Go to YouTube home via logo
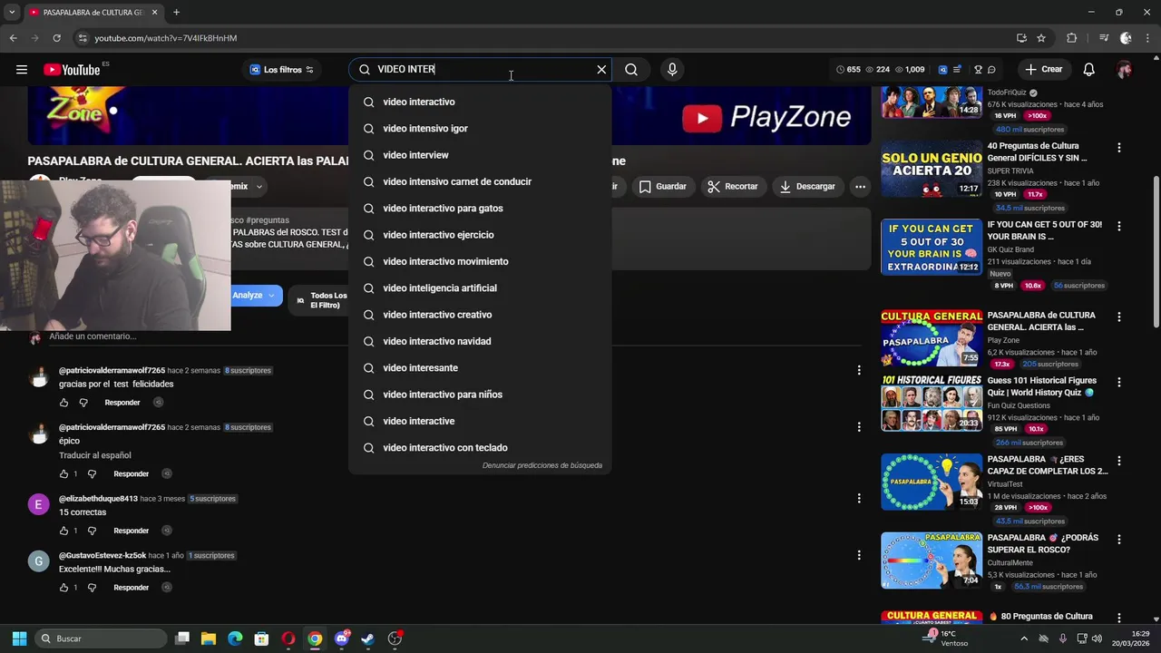1161x653 pixels. tap(72, 70)
